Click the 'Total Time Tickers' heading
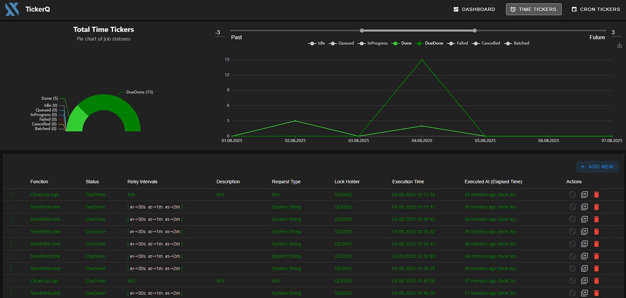 click(104, 30)
